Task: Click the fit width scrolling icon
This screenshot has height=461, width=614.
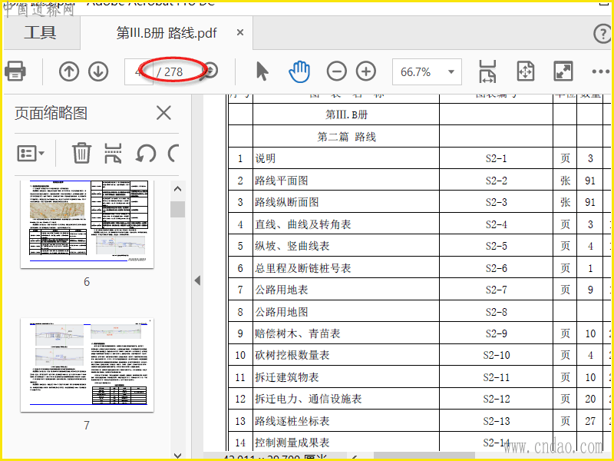Action: [x=487, y=71]
